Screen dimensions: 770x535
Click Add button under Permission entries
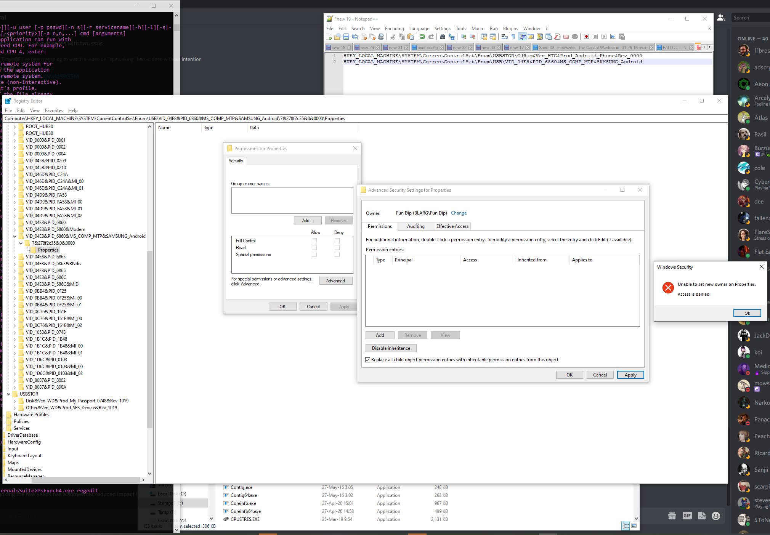[380, 335]
